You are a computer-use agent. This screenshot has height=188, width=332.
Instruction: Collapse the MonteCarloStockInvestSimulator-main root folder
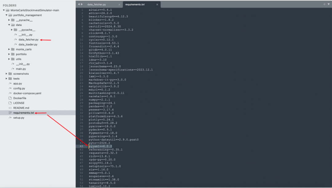[4, 10]
